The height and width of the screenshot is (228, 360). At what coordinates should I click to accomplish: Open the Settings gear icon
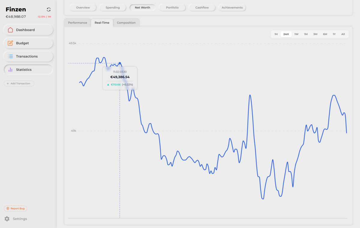point(7,219)
